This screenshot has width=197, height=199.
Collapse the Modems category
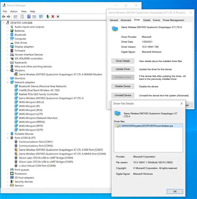(8, 70)
